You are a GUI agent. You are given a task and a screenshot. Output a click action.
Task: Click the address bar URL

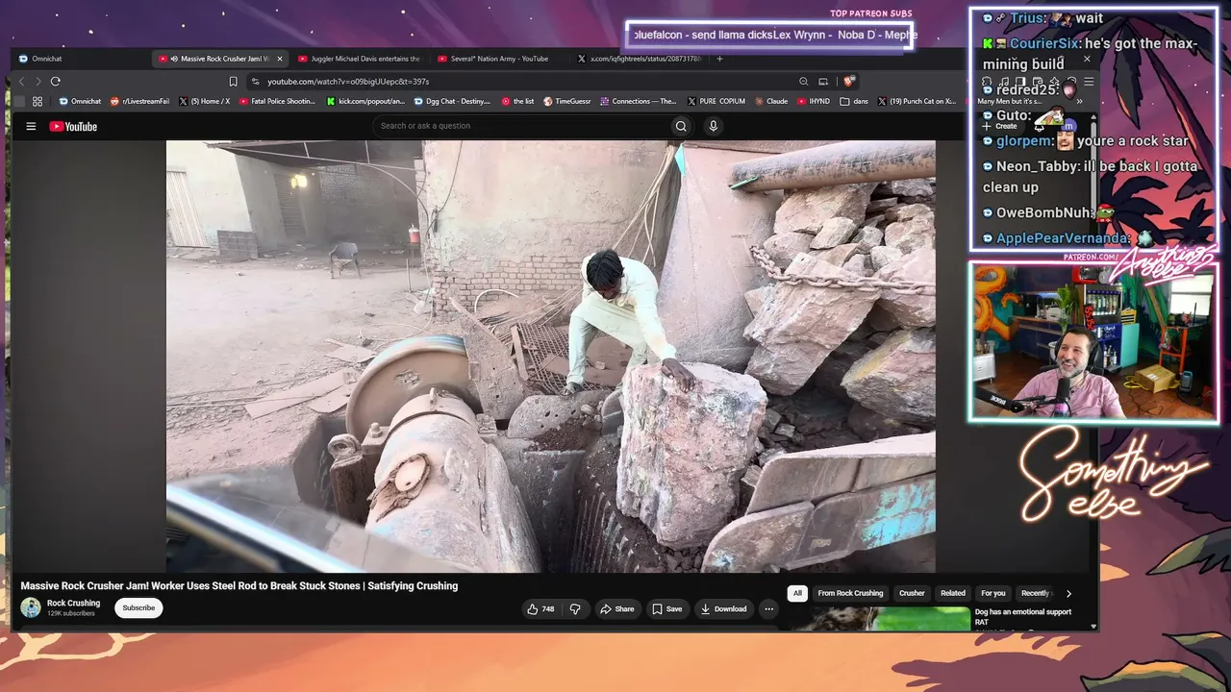click(348, 82)
